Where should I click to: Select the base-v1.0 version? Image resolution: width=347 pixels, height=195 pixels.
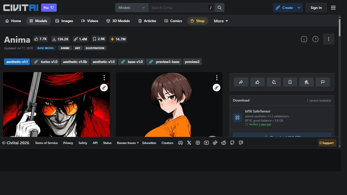tap(131, 62)
